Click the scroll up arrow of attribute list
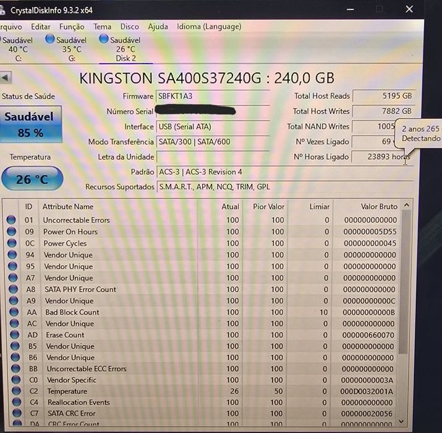 (x=407, y=205)
